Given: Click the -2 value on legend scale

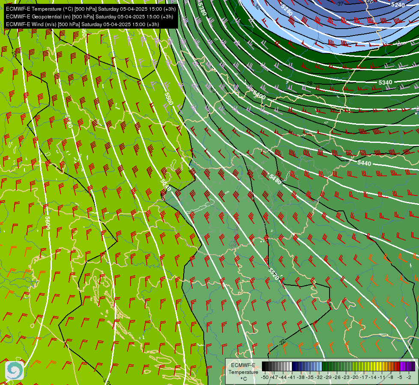Looking at the screenshot, I should click(x=409, y=377).
